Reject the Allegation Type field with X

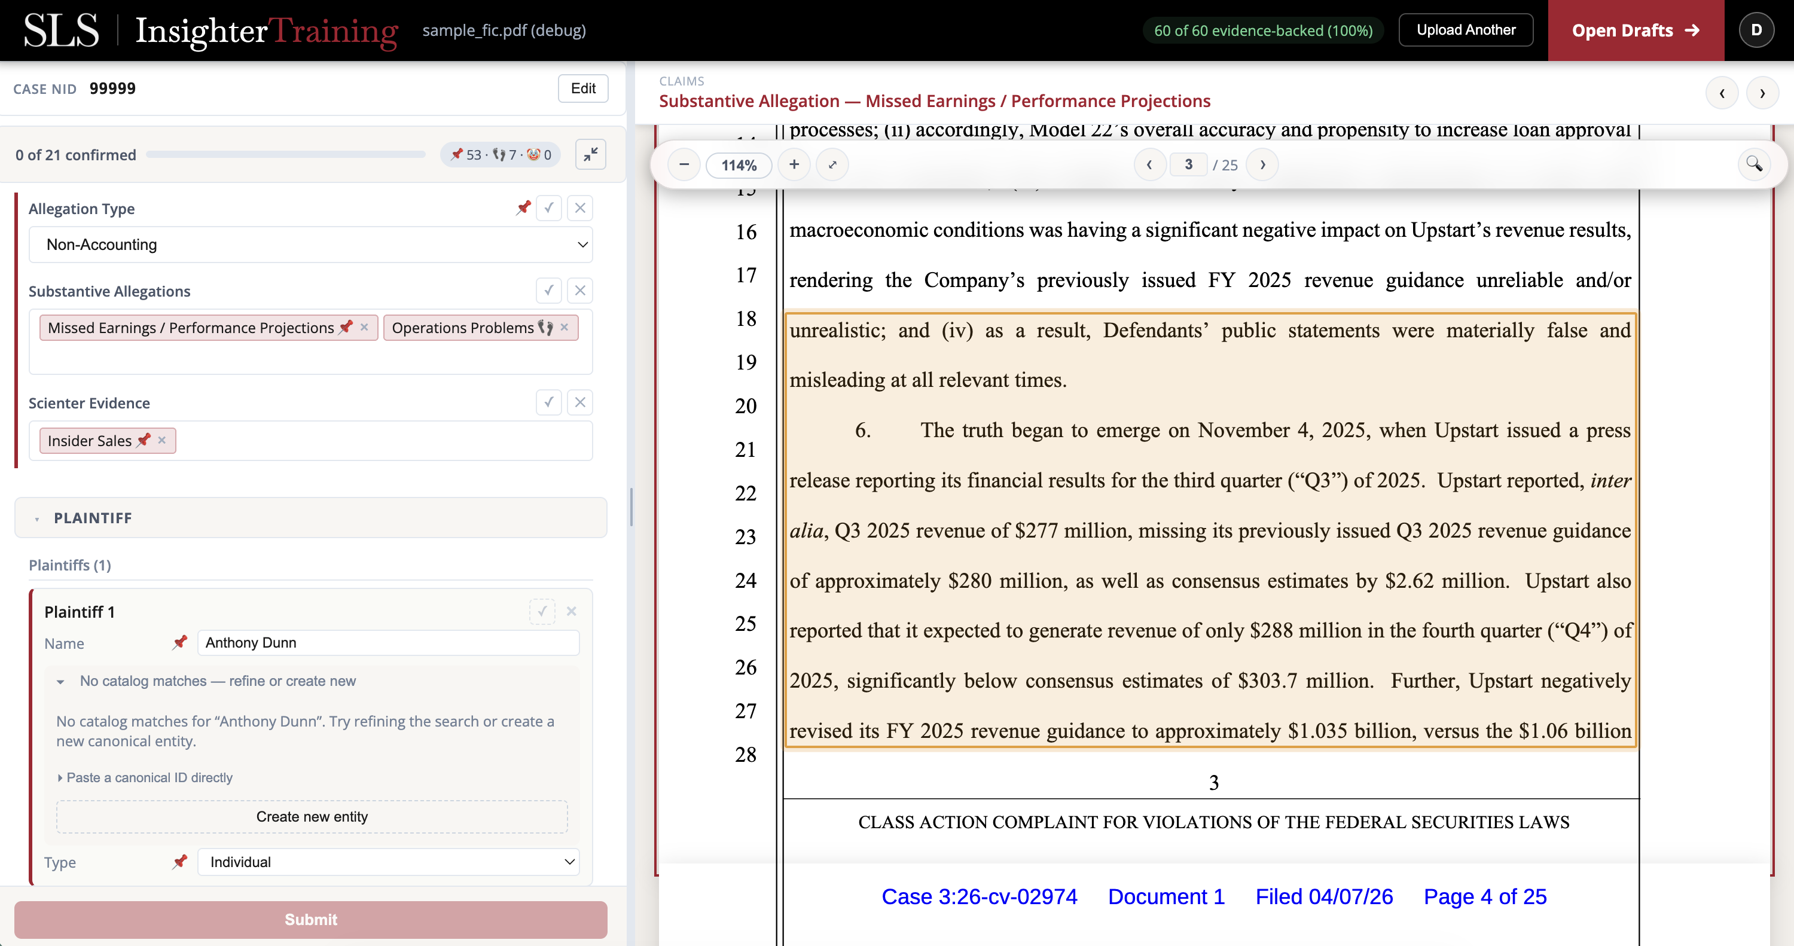pyautogui.click(x=579, y=208)
